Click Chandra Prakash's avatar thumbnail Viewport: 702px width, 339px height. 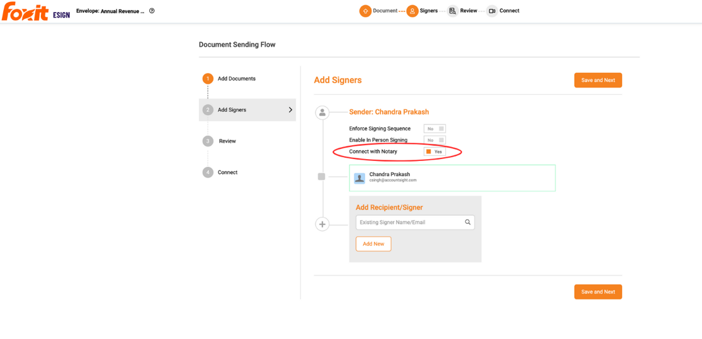point(359,179)
